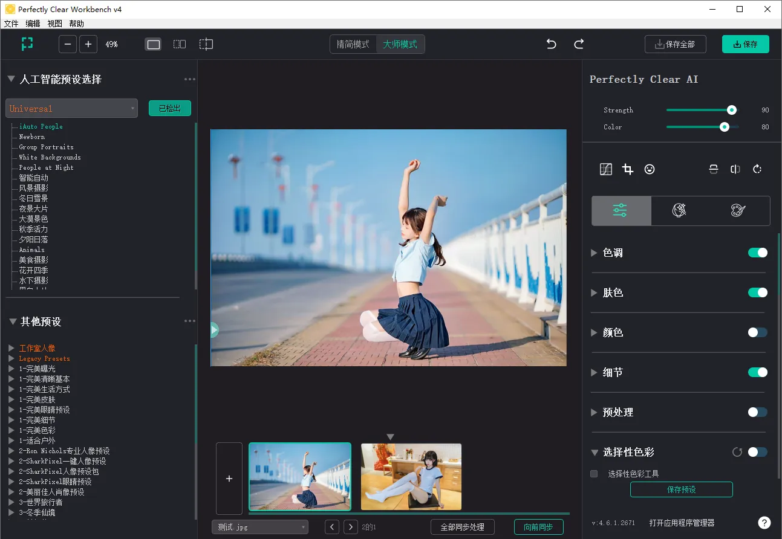782x539 pixels.
Task: Open the tone curve histogram tool
Action: (x=606, y=169)
